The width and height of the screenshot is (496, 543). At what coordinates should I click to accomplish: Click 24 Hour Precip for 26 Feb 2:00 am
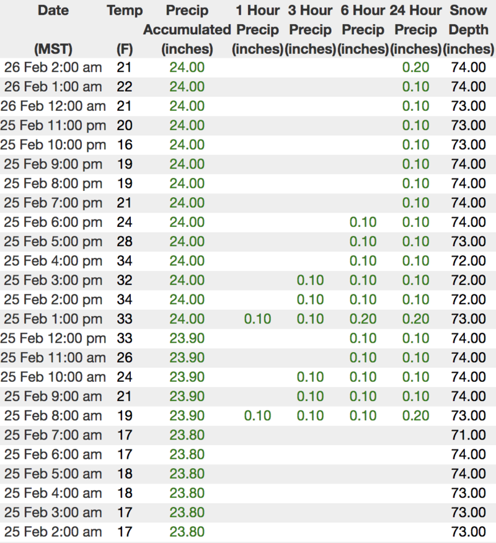click(x=415, y=68)
